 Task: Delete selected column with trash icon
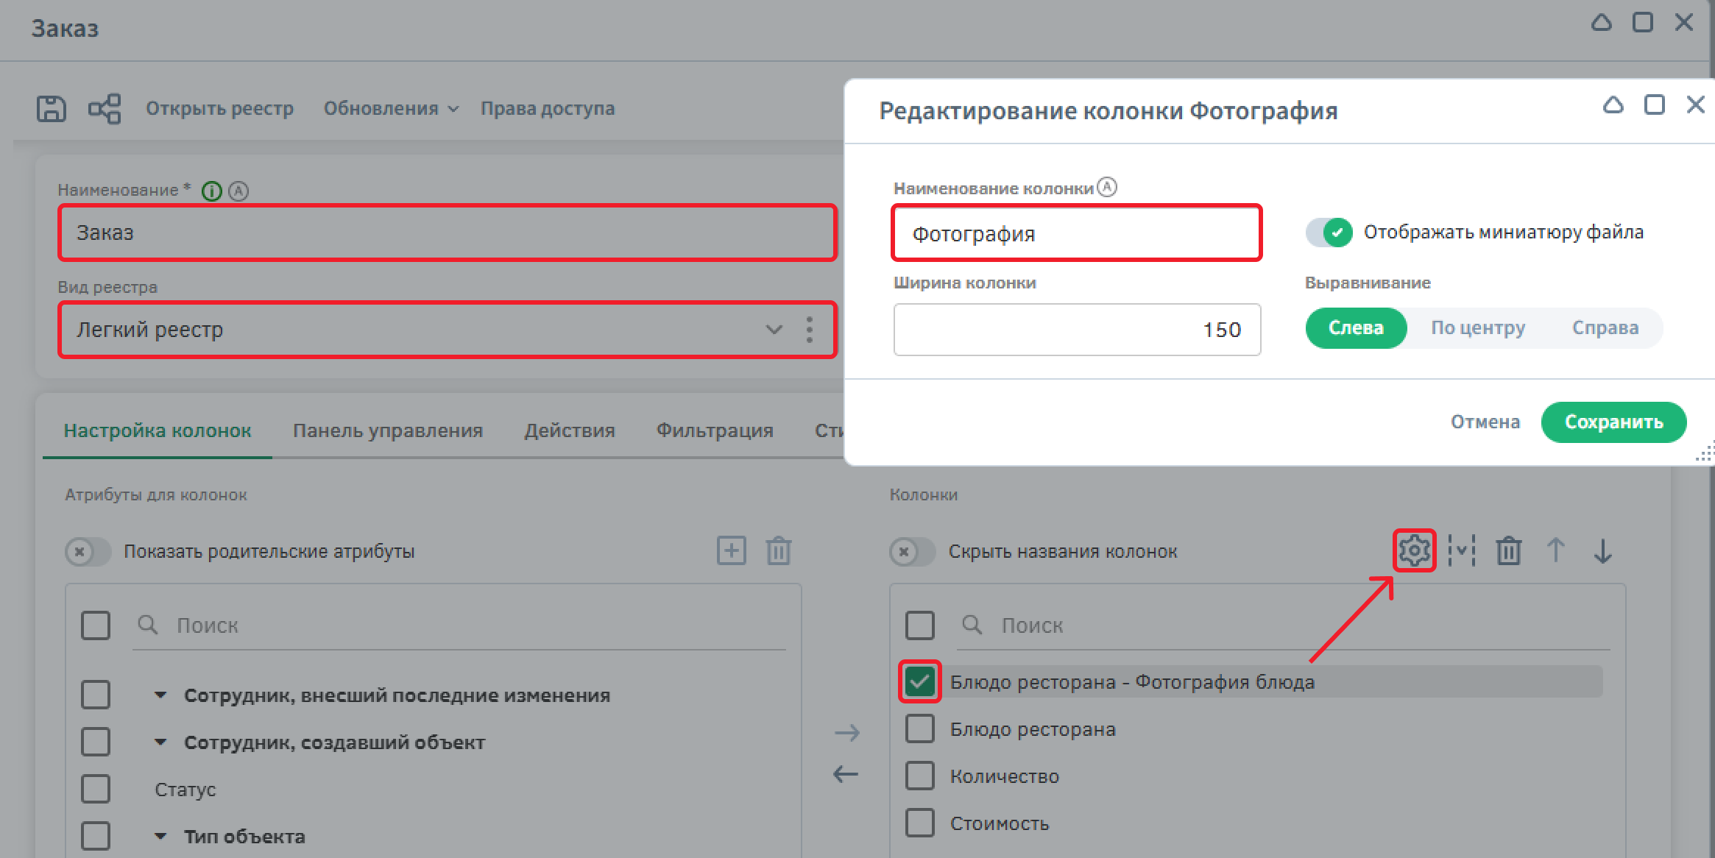click(1508, 550)
